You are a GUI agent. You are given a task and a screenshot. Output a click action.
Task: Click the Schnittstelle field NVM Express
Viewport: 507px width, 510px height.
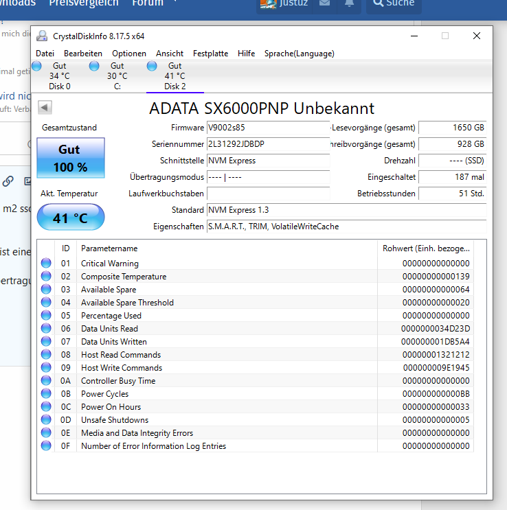(269, 161)
